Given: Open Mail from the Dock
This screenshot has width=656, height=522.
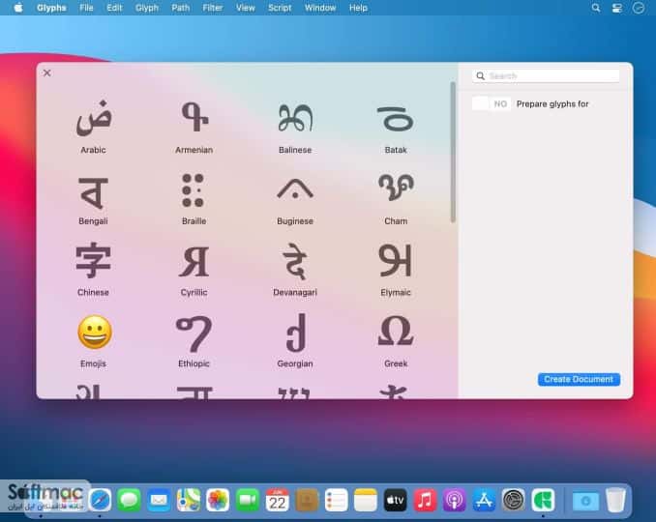Looking at the screenshot, I should pyautogui.click(x=159, y=500).
